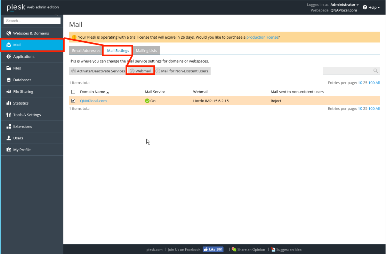Click the Applications gear icon in sidebar

click(9, 57)
